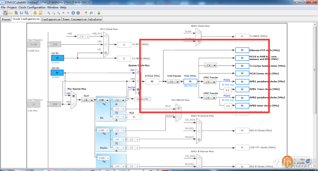
Task: Switch to Power Consumption Calculator tab
Action: (x=82, y=19)
